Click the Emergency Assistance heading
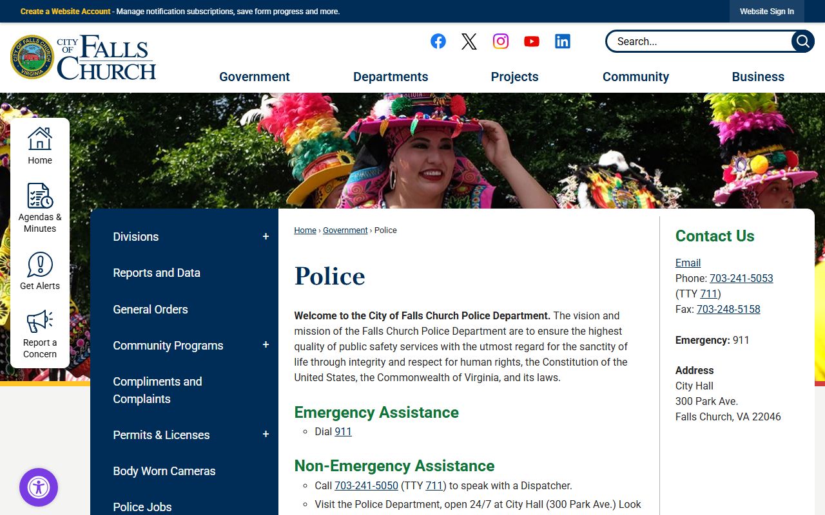Image resolution: width=825 pixels, height=515 pixels. click(376, 413)
